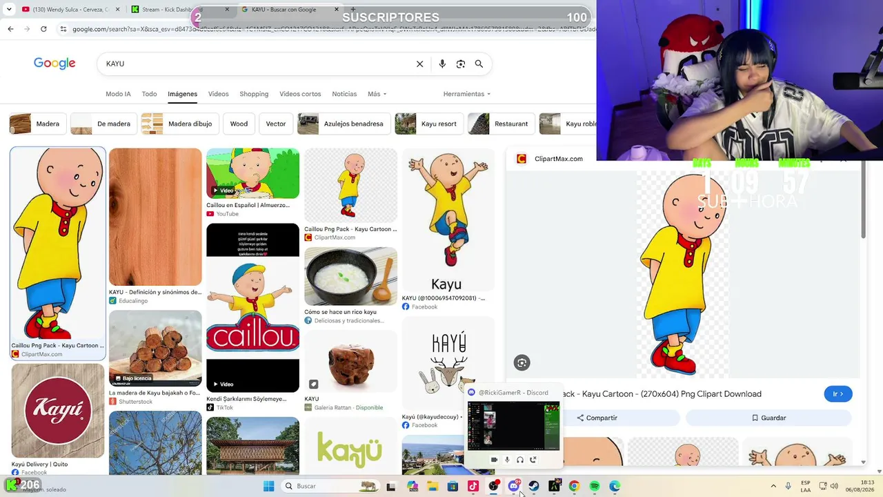Open Task View on the taskbar
The width and height of the screenshot is (883, 497).
[391, 486]
